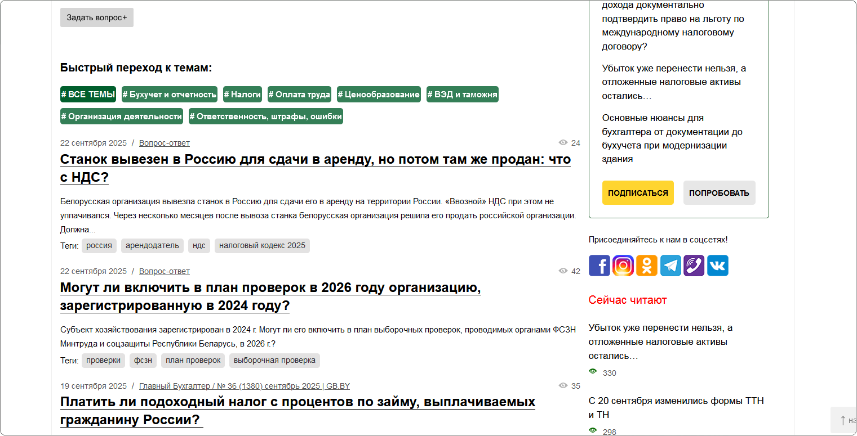
Task: Click the scroll-to-top arrow button
Action: click(843, 420)
